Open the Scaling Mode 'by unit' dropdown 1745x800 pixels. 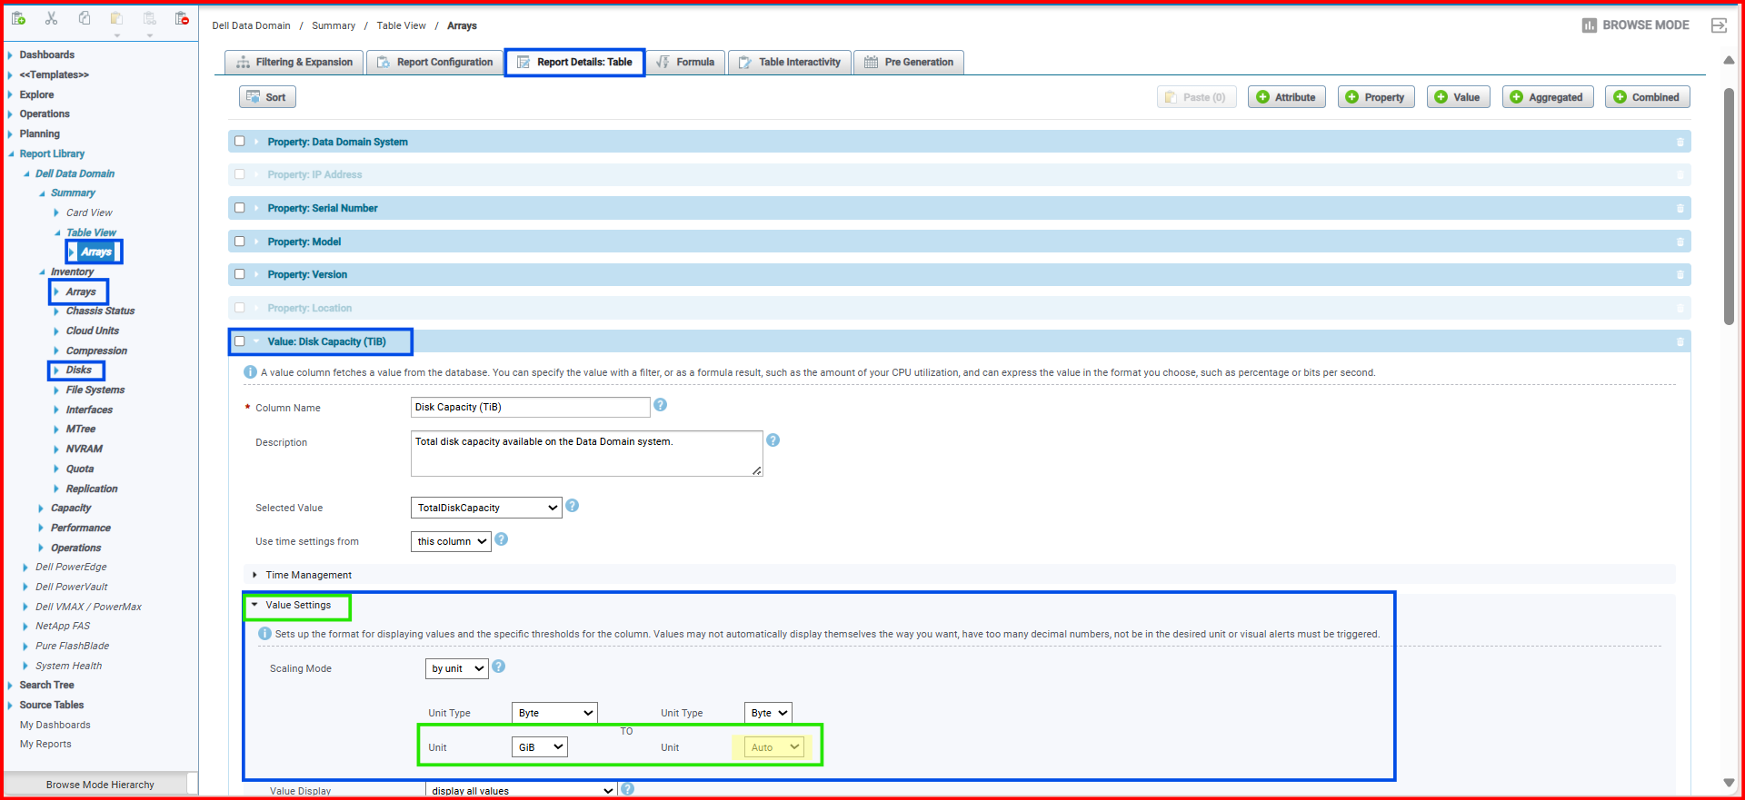[457, 668]
